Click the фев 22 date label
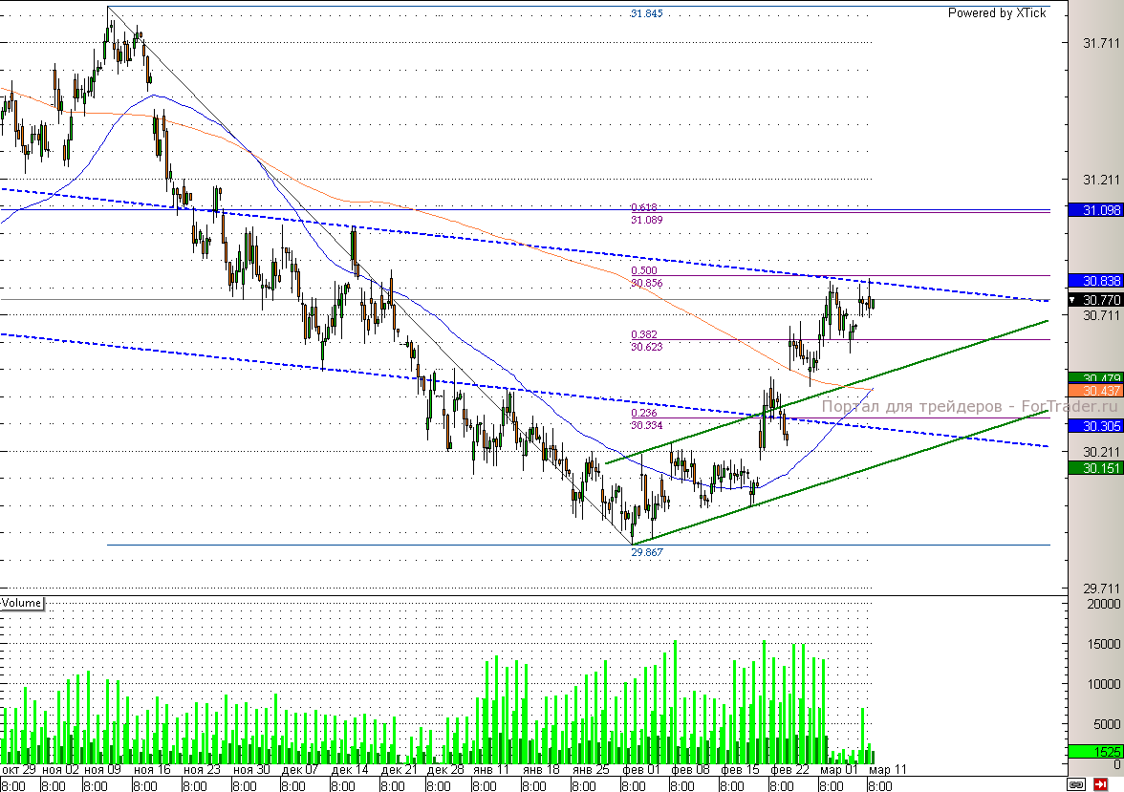Viewport: 1124px width, 792px height. tap(789, 770)
